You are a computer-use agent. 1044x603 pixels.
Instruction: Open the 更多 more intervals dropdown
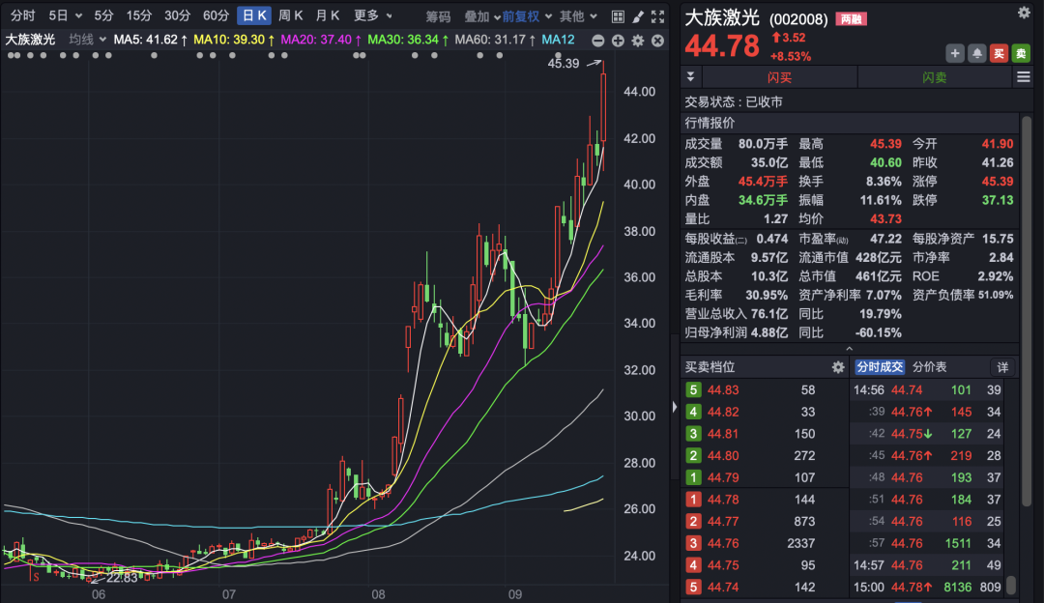(373, 16)
